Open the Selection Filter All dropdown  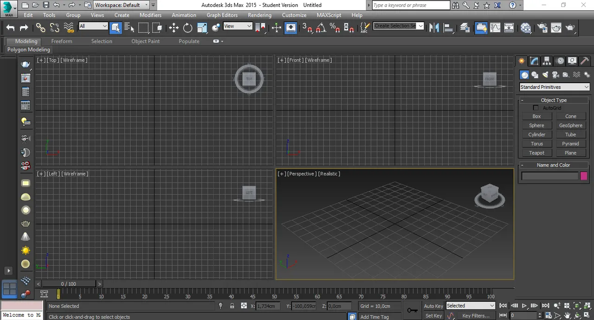(93, 26)
